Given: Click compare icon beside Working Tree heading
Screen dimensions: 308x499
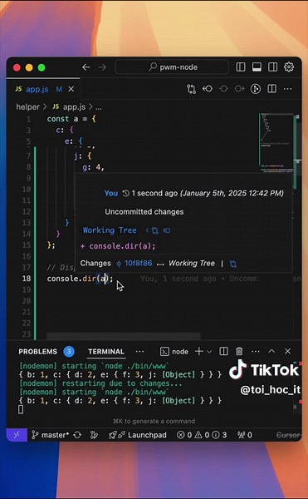Looking at the screenshot, I should coord(155,230).
